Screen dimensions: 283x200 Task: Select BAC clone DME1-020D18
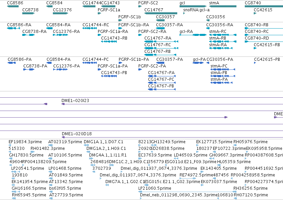click(x=172, y=138)
